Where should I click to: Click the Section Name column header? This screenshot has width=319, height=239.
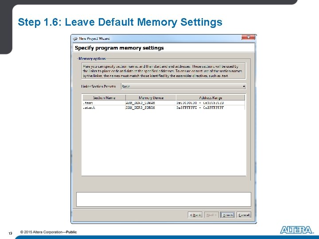click(x=104, y=97)
